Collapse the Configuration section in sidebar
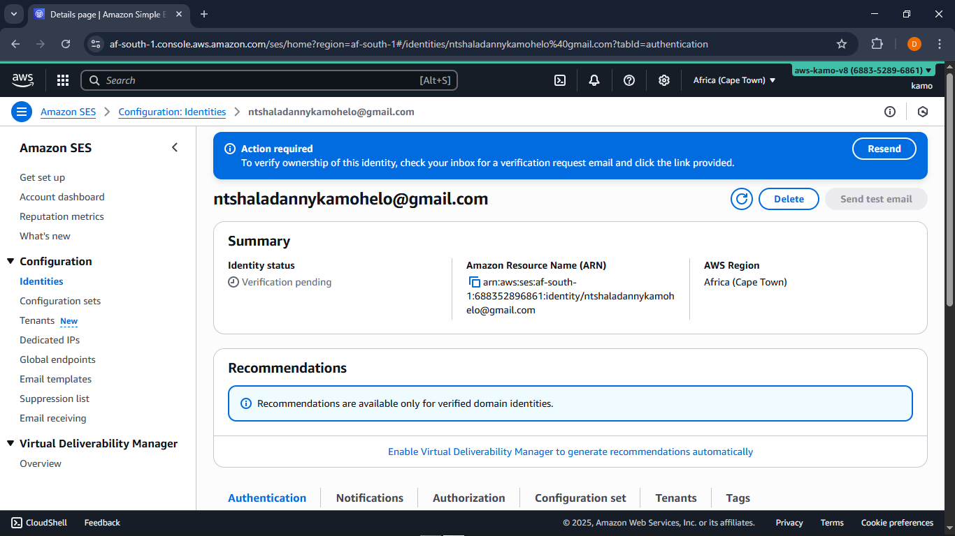This screenshot has height=536, width=955. pyautogui.click(x=10, y=261)
